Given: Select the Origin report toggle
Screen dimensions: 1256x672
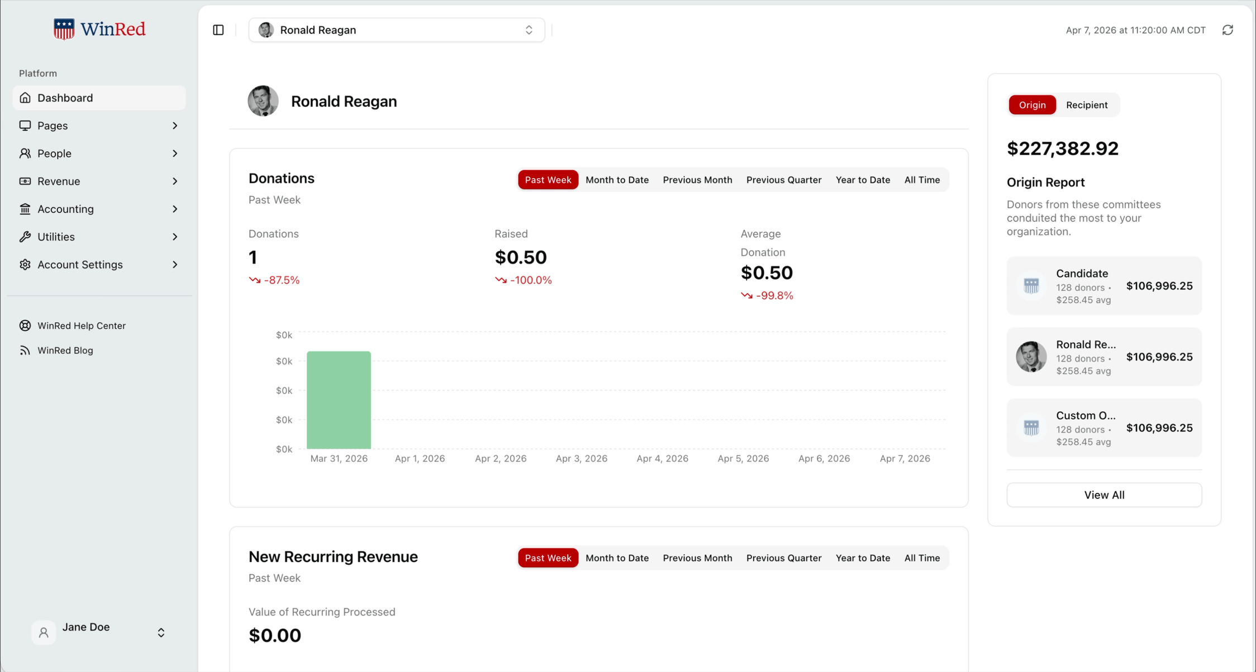Looking at the screenshot, I should point(1032,105).
